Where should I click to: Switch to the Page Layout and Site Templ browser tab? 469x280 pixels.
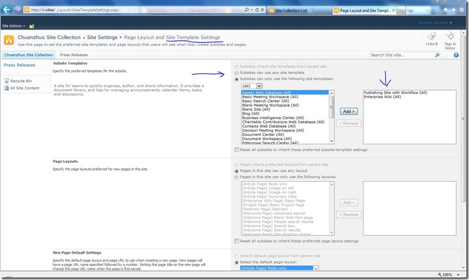coord(365,11)
